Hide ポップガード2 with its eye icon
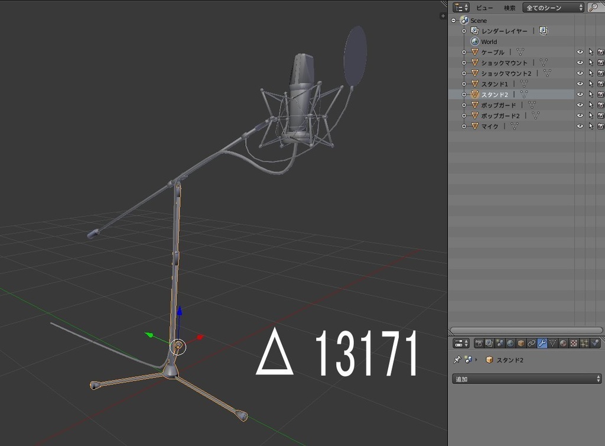 [580, 115]
